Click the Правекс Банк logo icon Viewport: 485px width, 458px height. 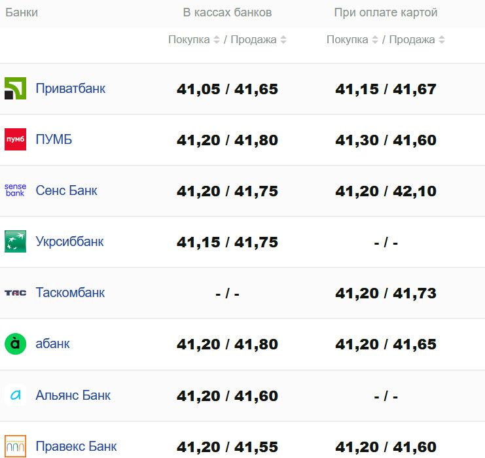point(15,446)
